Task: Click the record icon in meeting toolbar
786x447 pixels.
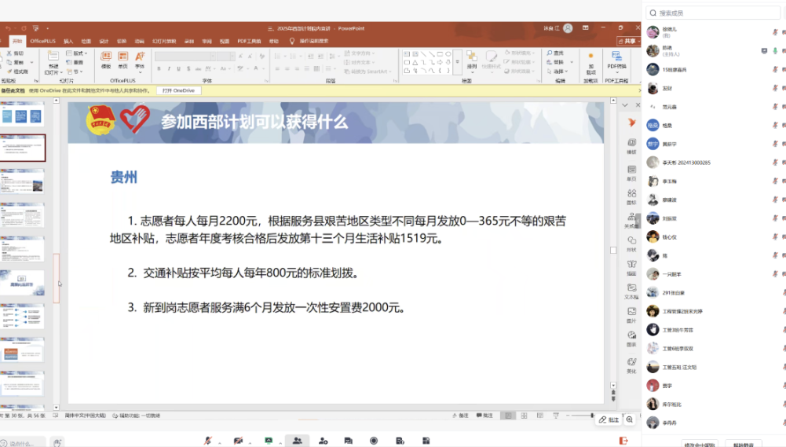Action: pos(374,441)
